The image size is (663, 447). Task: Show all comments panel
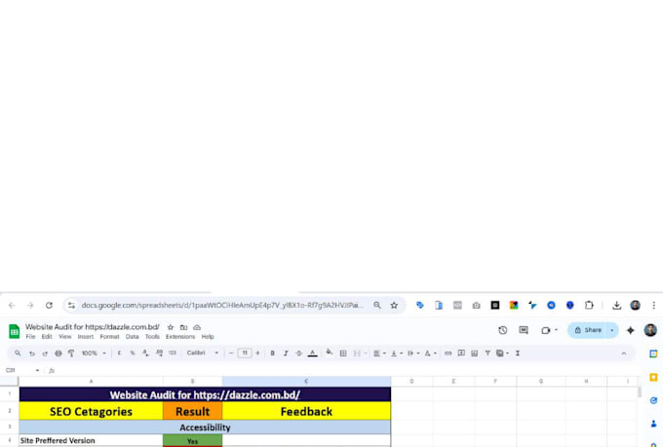[524, 330]
